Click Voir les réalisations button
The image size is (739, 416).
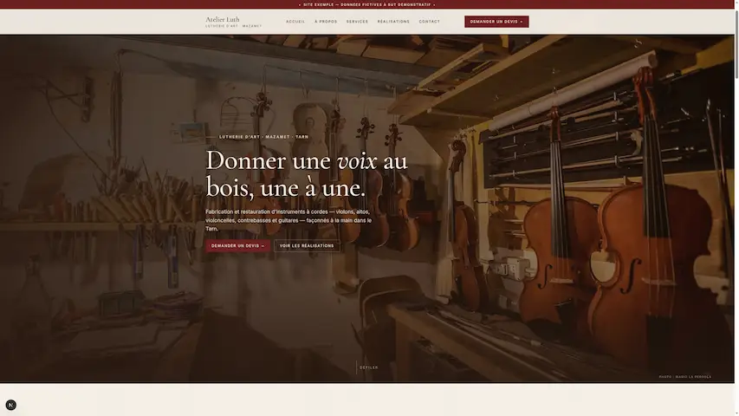click(x=307, y=246)
